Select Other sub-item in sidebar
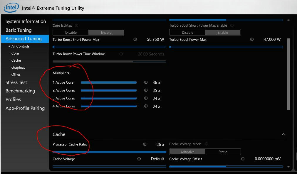This screenshot has width=297, height=174. tap(16, 74)
